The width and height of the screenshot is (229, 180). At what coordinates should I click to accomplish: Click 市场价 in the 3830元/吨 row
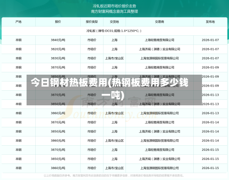coord(92,58)
